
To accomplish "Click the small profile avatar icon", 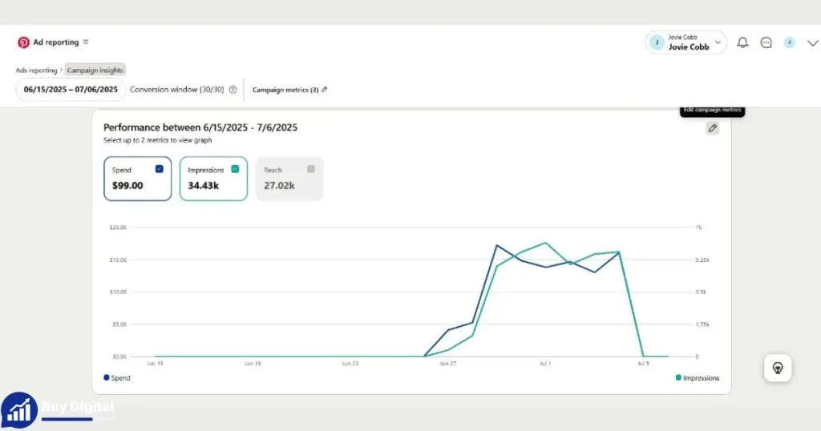I will (789, 43).
